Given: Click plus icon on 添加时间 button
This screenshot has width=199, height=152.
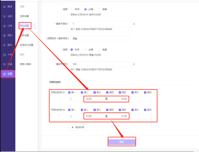Looking at the screenshot, I should [73, 127].
